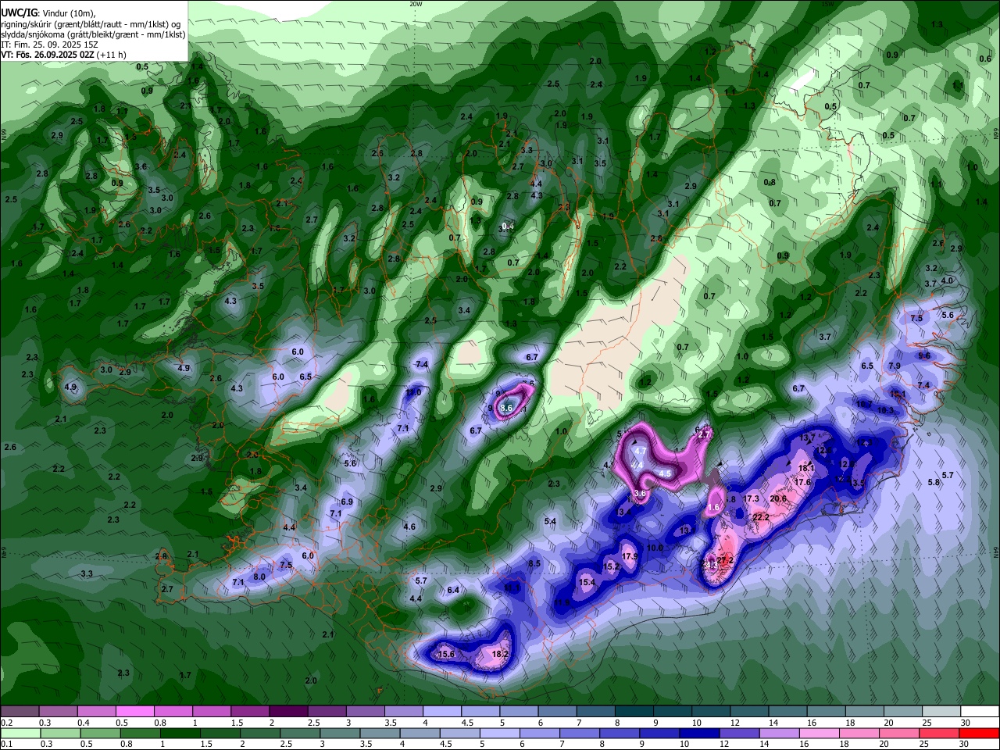Click the 17.6 precipitation value on map

[802, 482]
